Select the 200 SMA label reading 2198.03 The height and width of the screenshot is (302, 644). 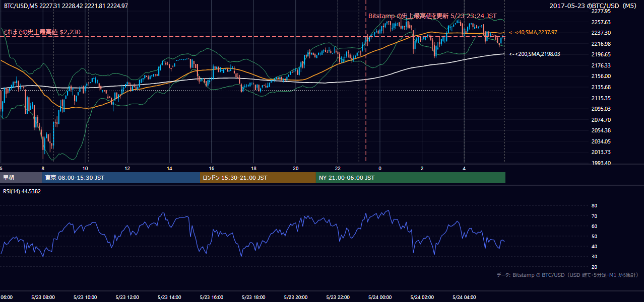(535, 54)
